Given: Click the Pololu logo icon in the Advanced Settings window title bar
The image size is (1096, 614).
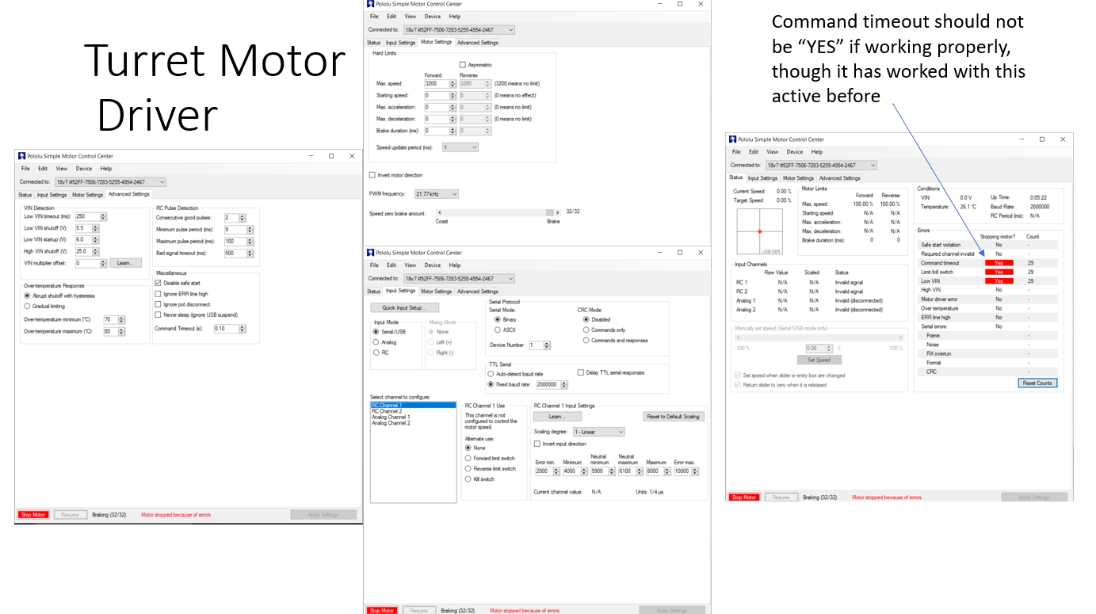Looking at the screenshot, I should pyautogui.click(x=21, y=156).
